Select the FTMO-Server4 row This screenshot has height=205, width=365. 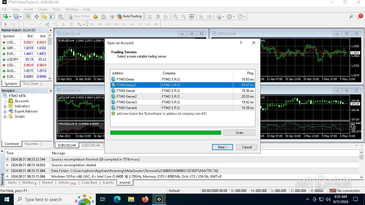click(x=182, y=108)
